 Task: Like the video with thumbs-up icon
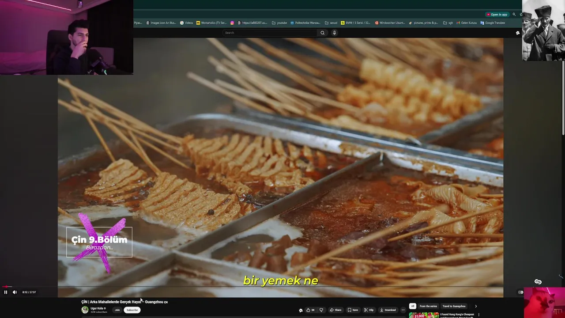pos(310,310)
